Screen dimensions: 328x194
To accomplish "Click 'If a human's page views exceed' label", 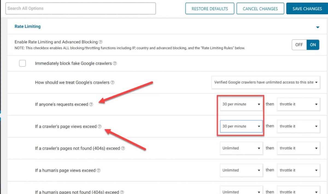I will click(x=65, y=170).
